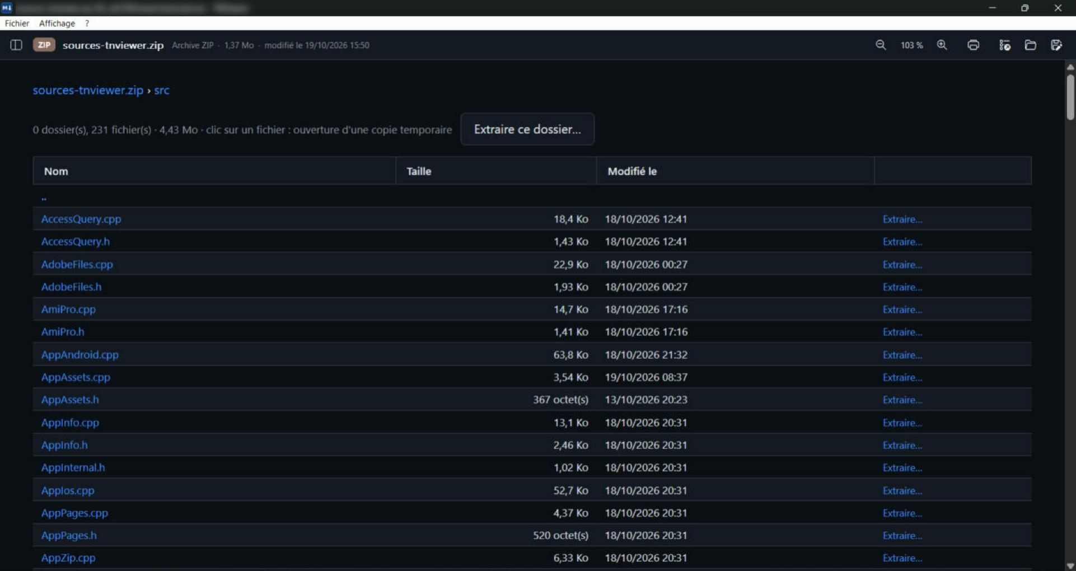Toggle the sidebar panel icon
Screen dimensions: 1076x571
click(16, 45)
